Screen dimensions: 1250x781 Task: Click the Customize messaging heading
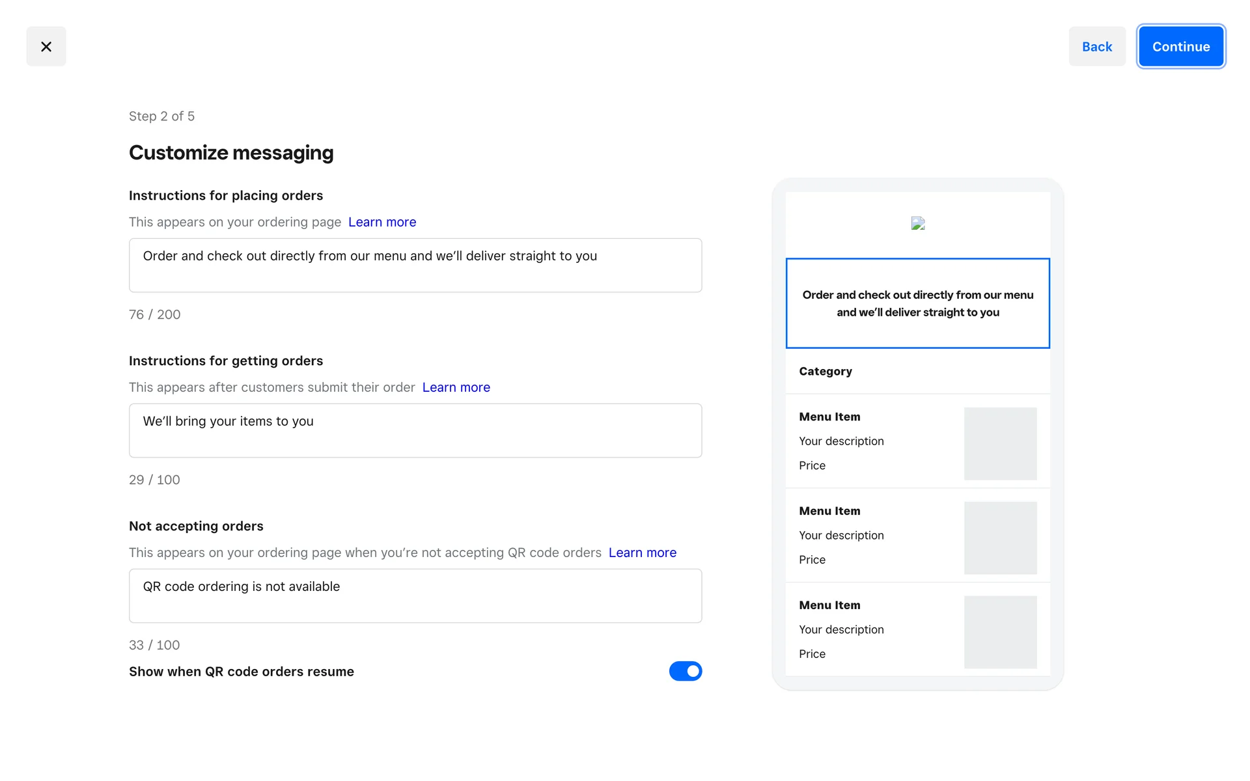pos(230,152)
